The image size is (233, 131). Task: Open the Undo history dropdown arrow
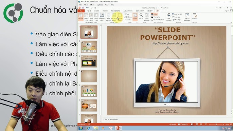tap(88, 8)
